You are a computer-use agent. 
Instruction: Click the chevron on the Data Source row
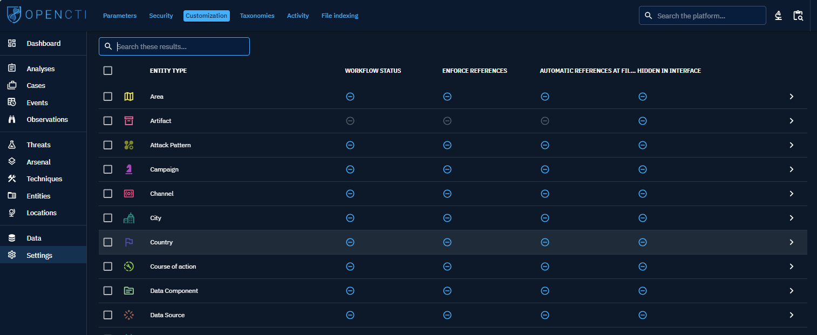(791, 315)
